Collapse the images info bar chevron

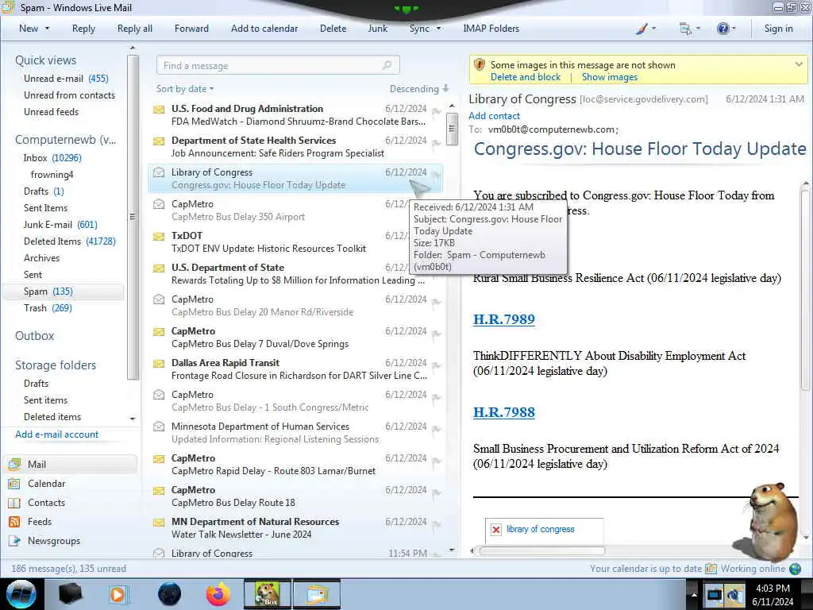[799, 64]
